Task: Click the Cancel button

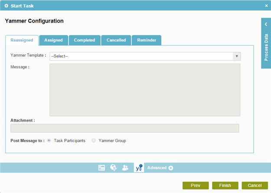Action: 255,185
